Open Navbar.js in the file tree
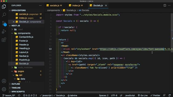The width and height of the screenshot is (173, 97). [24, 56]
